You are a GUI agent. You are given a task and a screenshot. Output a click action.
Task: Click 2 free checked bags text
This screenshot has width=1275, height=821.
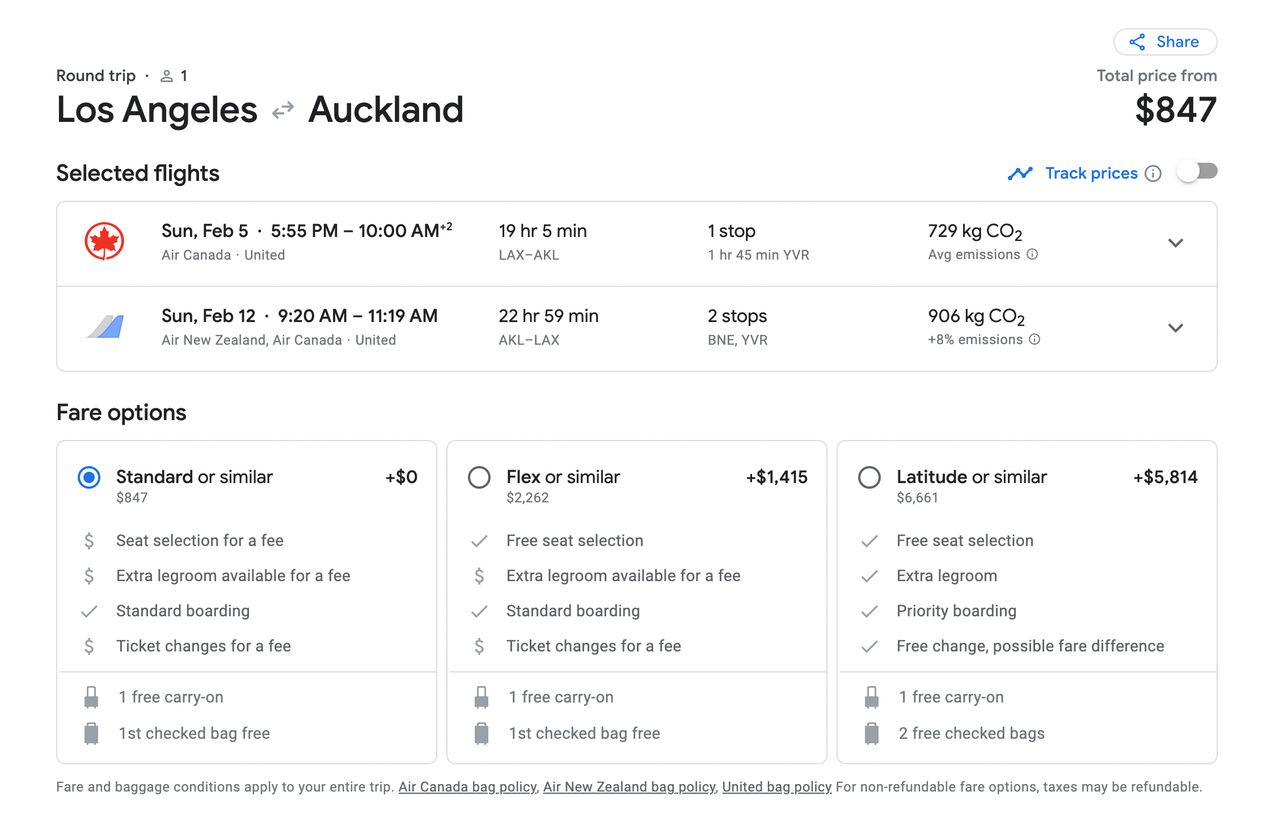tap(972, 733)
